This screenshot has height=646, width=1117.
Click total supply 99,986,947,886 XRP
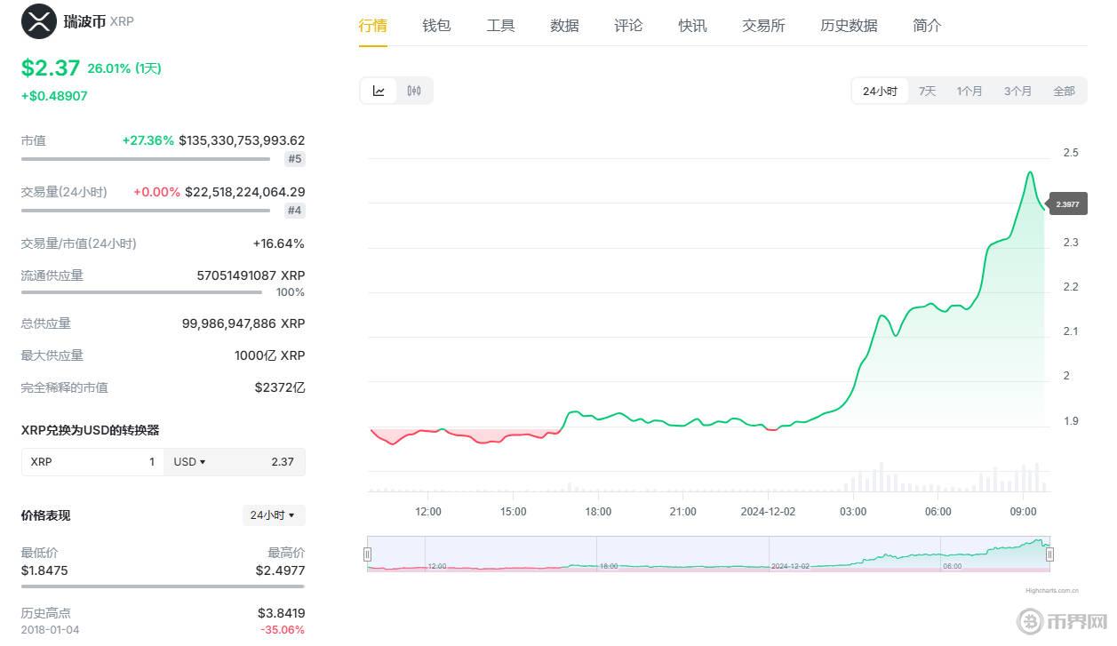tap(243, 323)
